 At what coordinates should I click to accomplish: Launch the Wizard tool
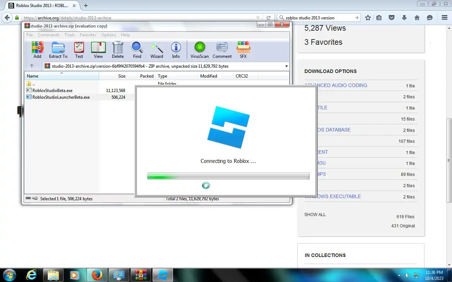pyautogui.click(x=157, y=50)
